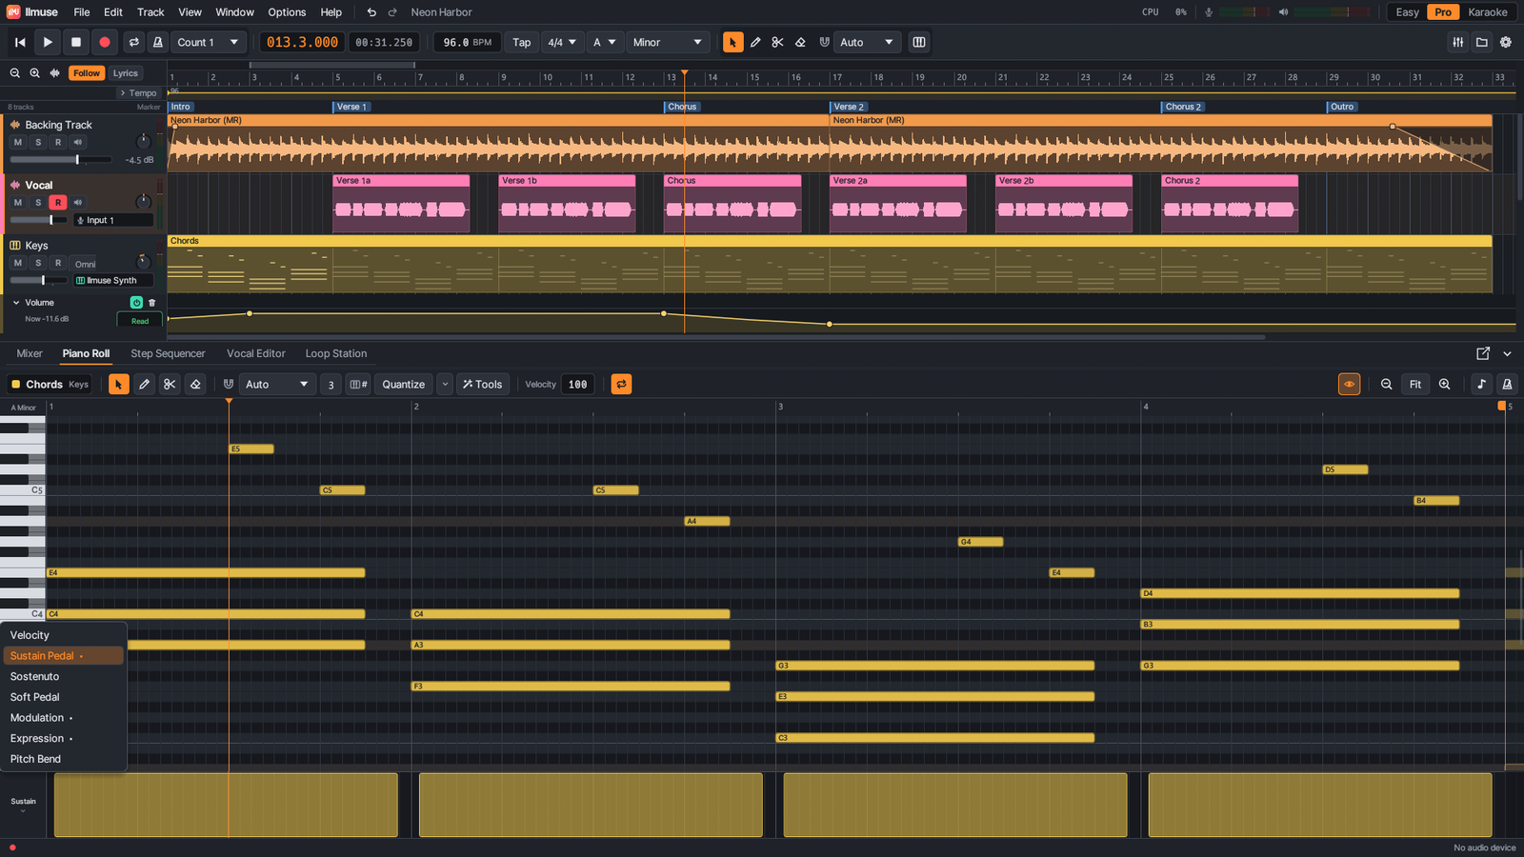Open settings gear icon at top right

tap(1506, 42)
